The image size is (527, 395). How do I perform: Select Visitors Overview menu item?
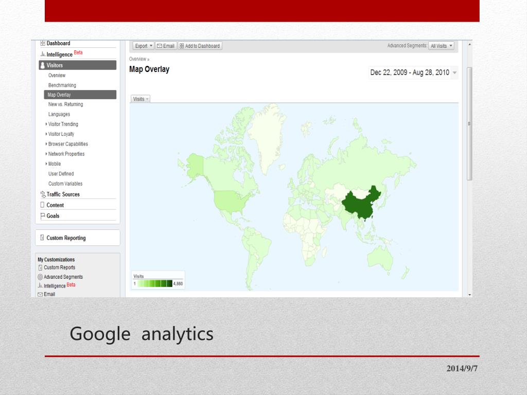[x=57, y=75]
